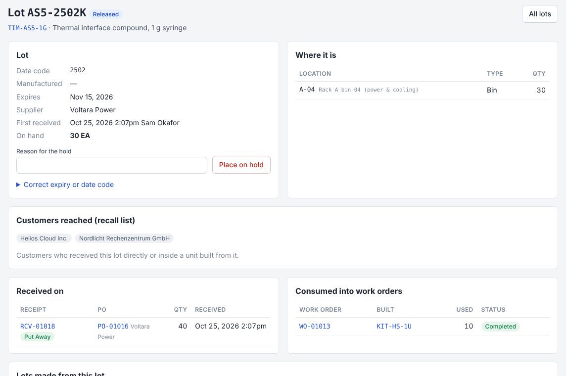This screenshot has height=376, width=566.
Task: Click the RECEIPT column header
Action: pyautogui.click(x=33, y=310)
